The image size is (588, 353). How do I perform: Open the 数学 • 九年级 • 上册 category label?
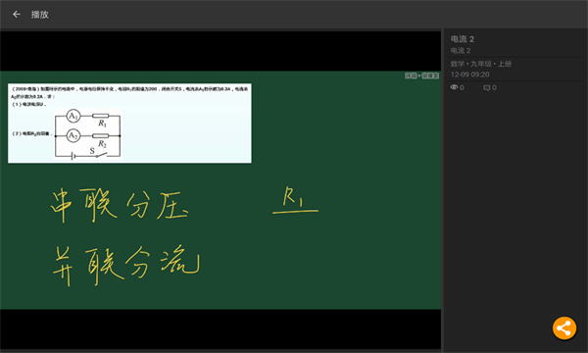481,64
